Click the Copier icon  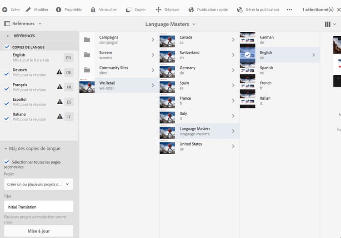tap(129, 10)
